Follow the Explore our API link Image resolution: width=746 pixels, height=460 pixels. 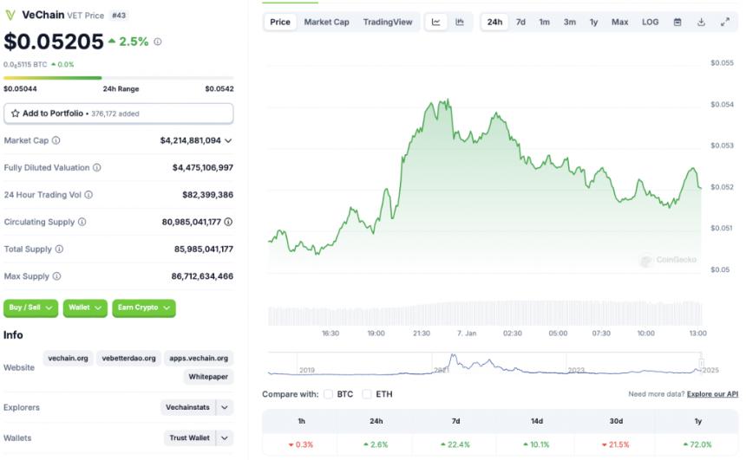point(712,394)
